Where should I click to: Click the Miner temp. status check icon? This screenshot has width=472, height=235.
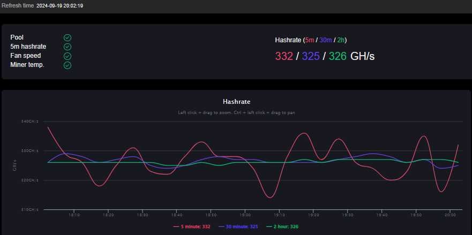tap(68, 65)
